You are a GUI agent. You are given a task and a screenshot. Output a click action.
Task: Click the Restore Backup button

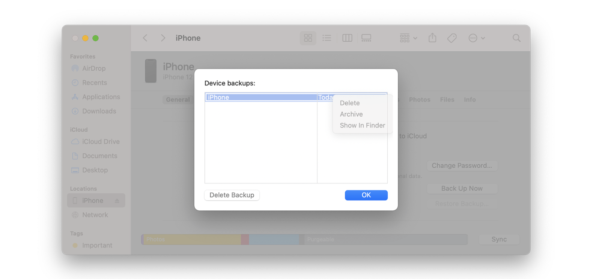[x=462, y=204]
